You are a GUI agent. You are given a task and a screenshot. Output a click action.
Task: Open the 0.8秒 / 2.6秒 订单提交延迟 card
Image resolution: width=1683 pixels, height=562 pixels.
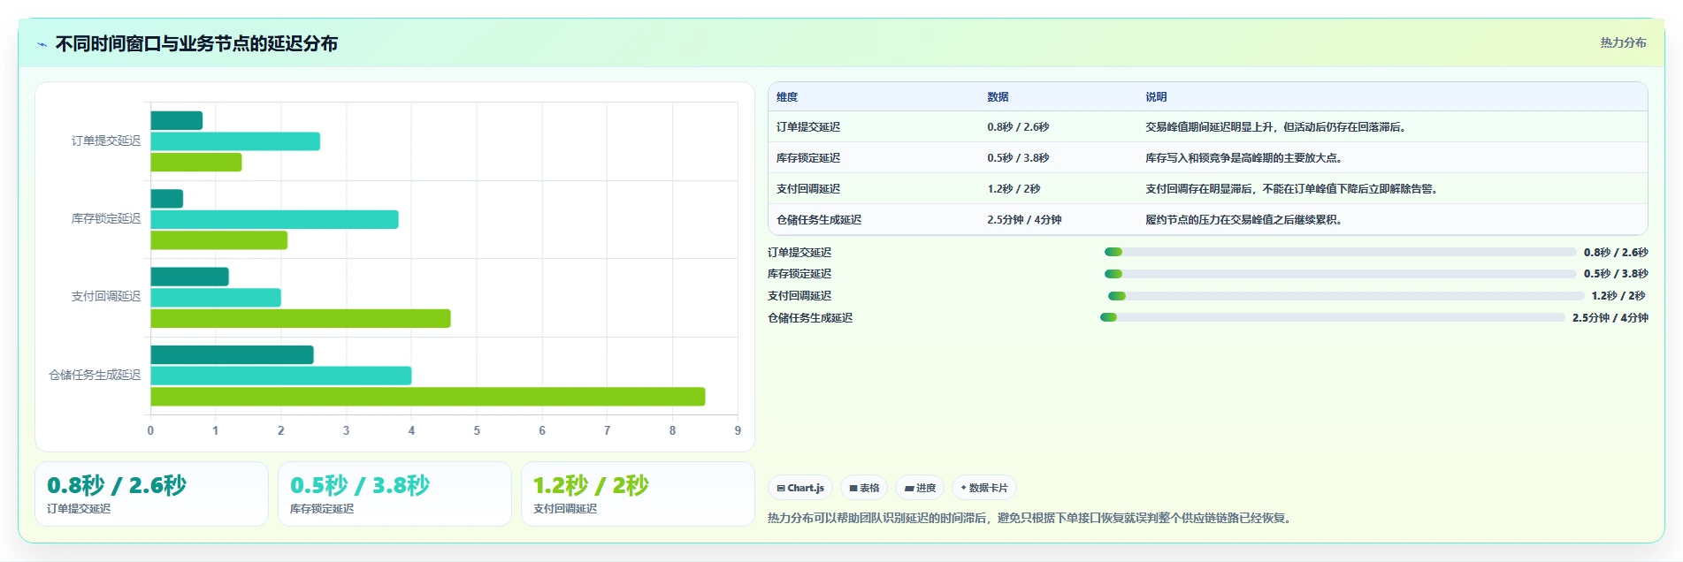click(x=151, y=494)
